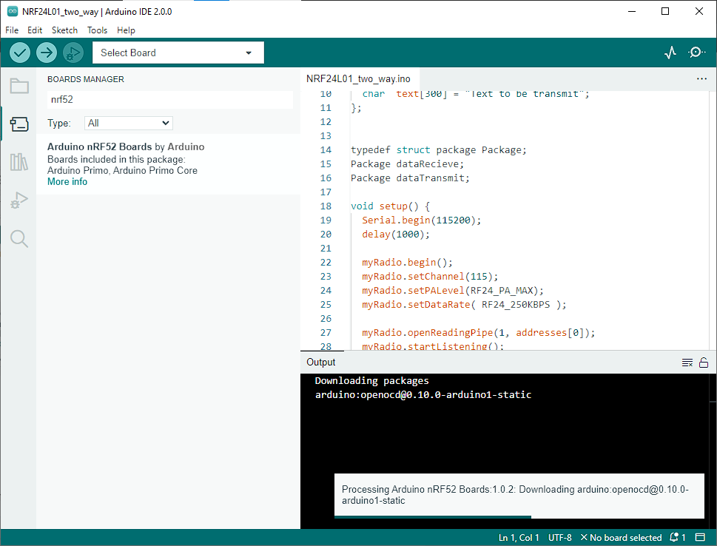717x546 pixels.
Task: Open the Type filter dropdown
Action: point(129,123)
